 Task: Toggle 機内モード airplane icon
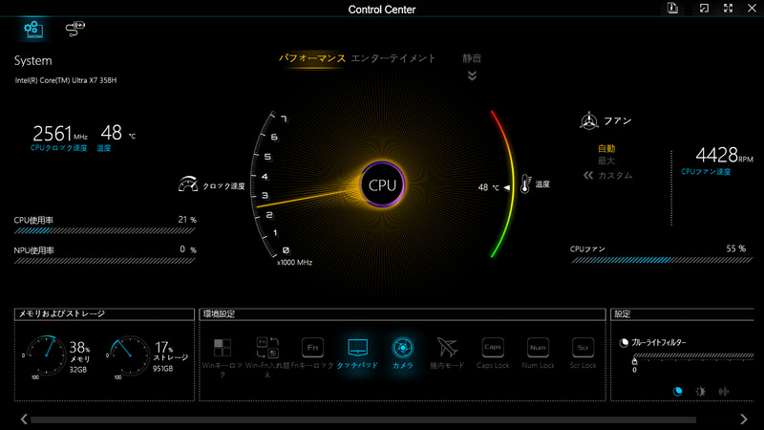coord(447,348)
